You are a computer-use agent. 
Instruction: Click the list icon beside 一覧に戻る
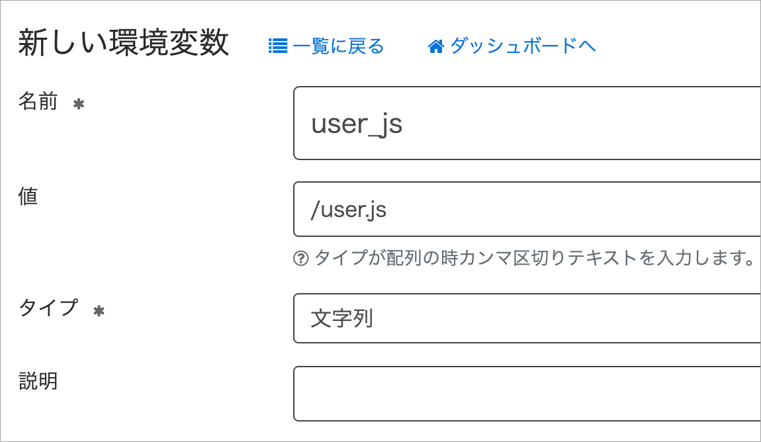tap(278, 46)
